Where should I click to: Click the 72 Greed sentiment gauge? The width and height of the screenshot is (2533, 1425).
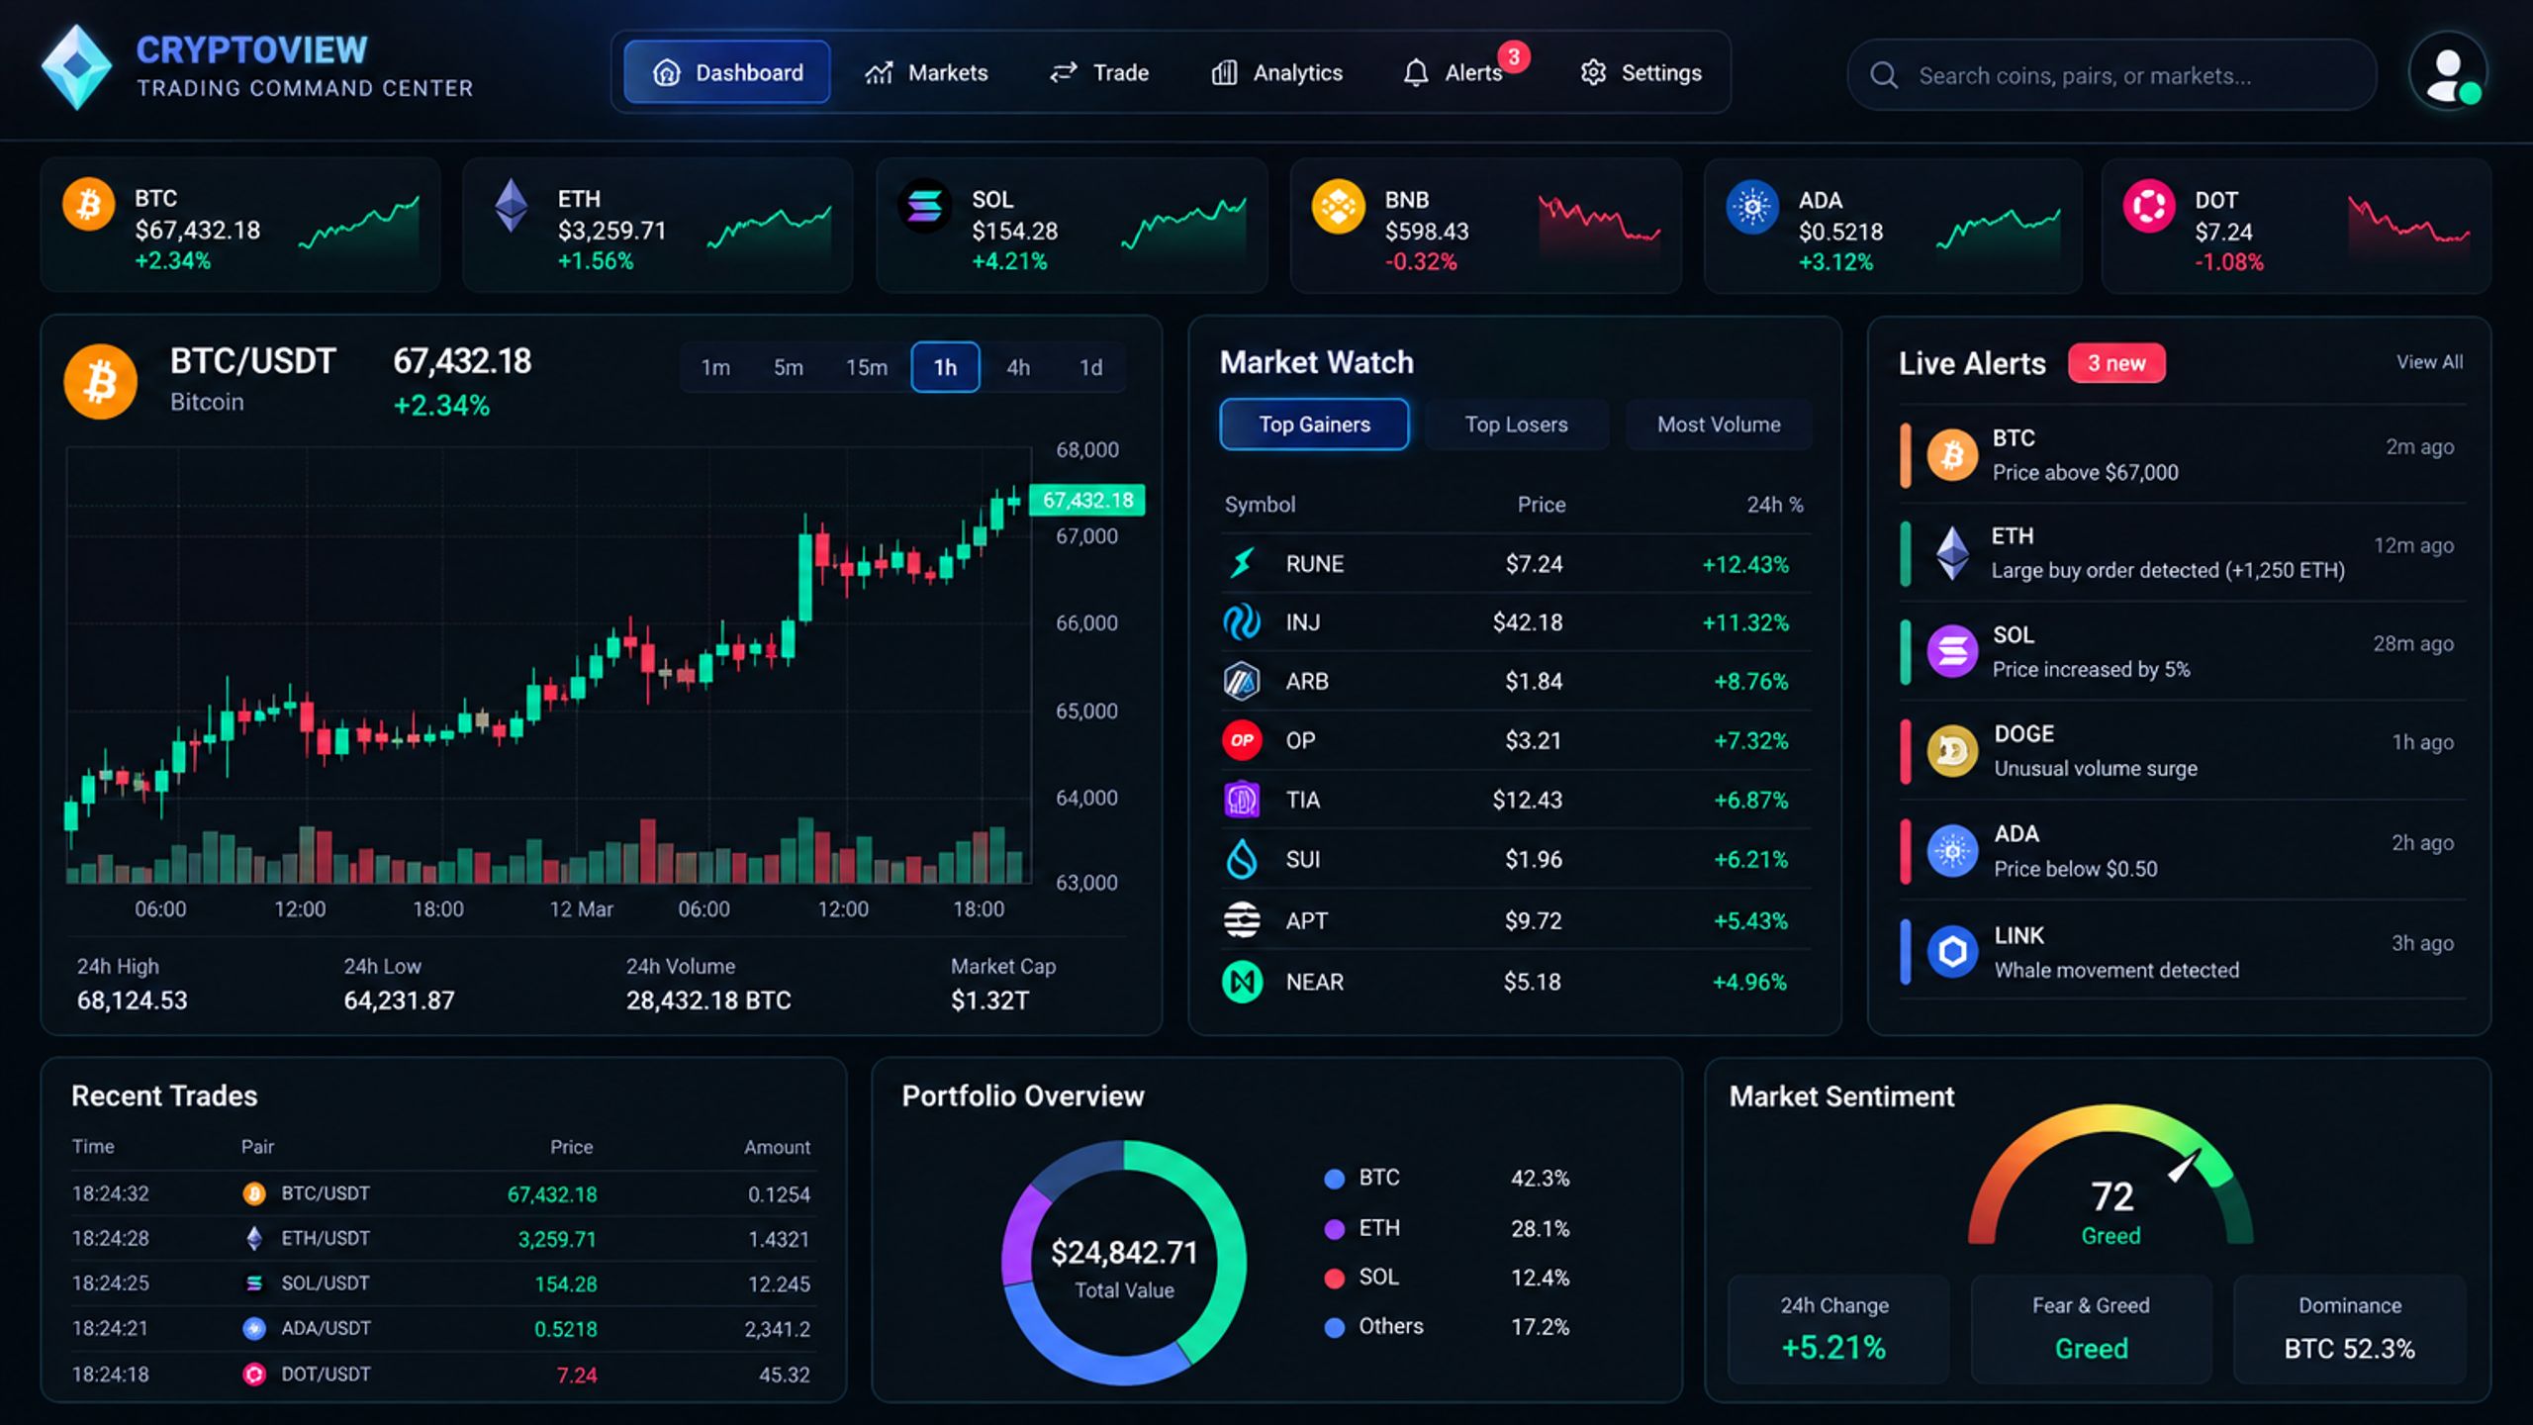2111,1176
